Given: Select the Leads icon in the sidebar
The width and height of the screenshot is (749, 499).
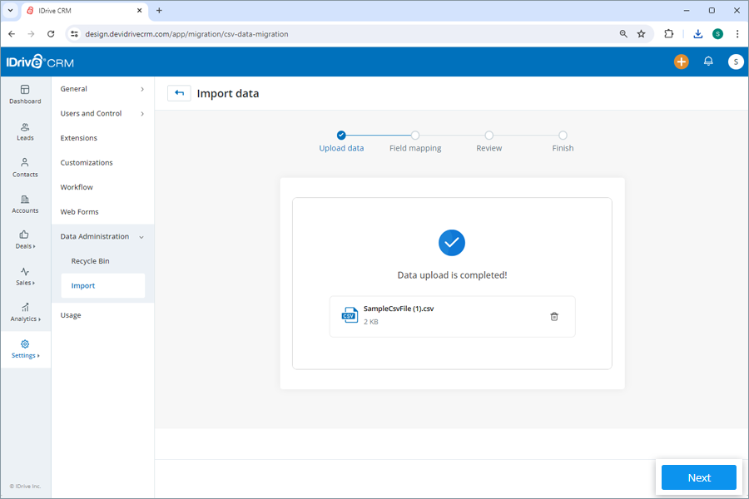Looking at the screenshot, I should pos(25,131).
